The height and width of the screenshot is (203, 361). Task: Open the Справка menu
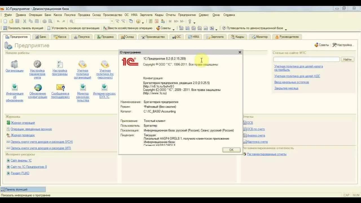click(229, 15)
